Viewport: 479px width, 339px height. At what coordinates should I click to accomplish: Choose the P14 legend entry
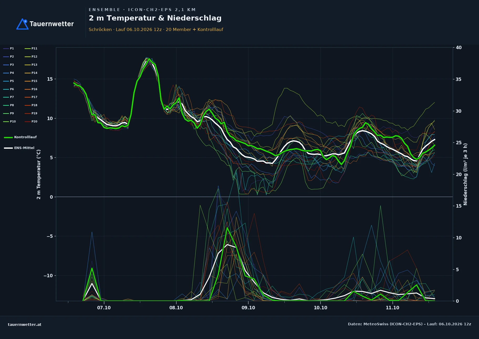coord(31,73)
